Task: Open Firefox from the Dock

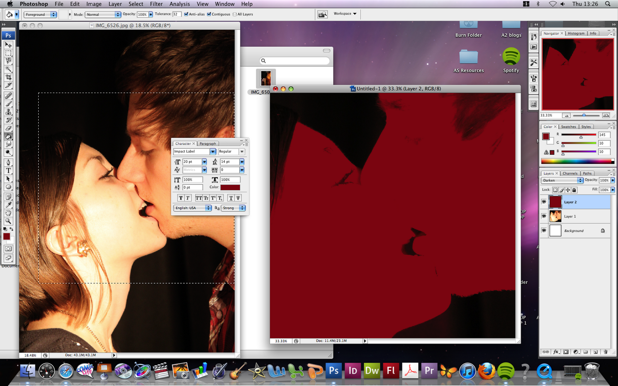Action: 487,371
